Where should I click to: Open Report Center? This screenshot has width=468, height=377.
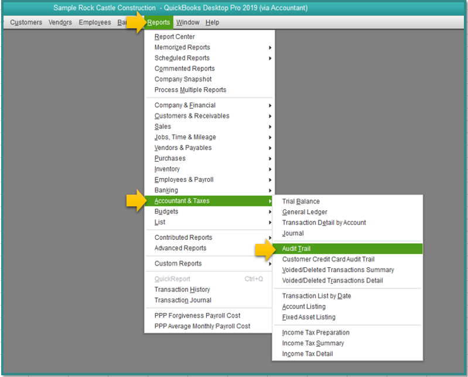coord(209,37)
